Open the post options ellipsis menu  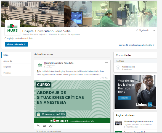pyautogui.click(x=107, y=63)
